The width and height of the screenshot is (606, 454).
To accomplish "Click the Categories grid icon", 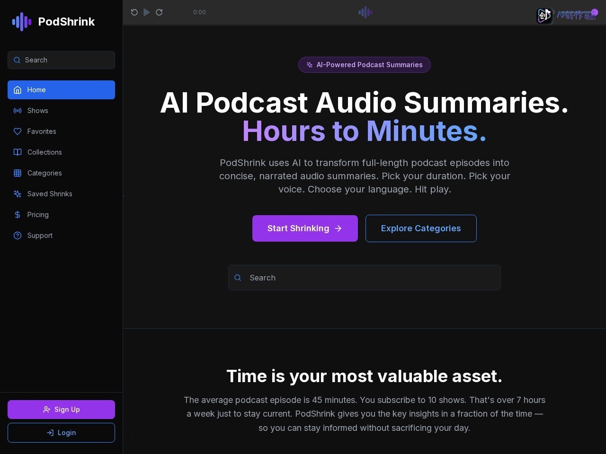I will point(18,173).
